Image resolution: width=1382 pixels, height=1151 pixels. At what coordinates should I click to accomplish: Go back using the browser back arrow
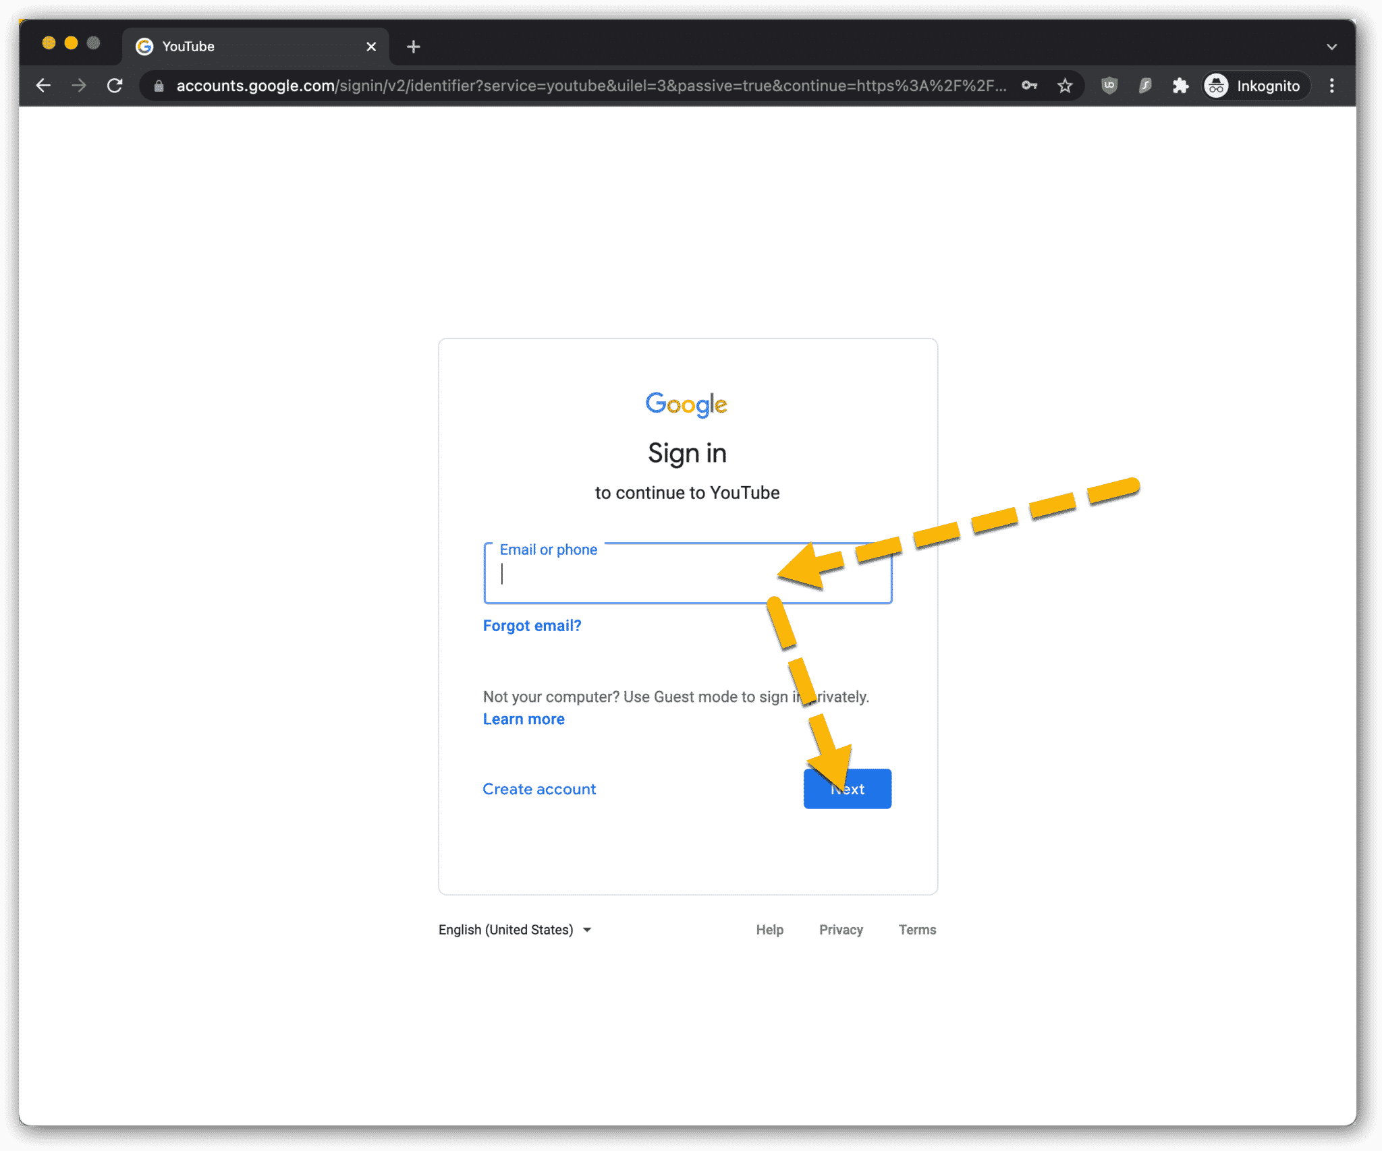point(43,86)
